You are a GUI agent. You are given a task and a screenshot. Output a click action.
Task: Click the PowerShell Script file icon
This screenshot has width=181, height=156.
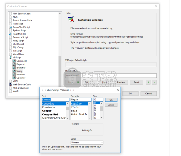pyautogui.click(x=10, y=27)
